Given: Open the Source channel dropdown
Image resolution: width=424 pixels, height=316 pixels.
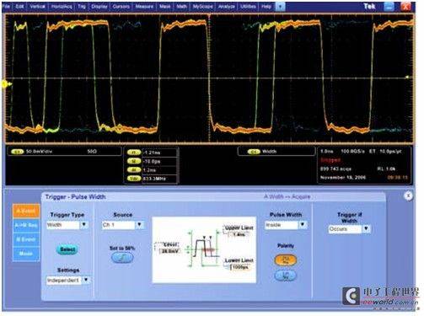Looking at the screenshot, I should coord(139,225).
